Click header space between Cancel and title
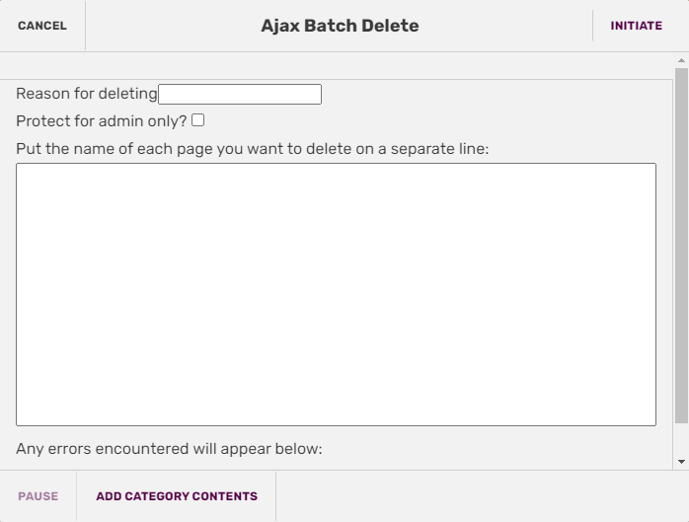 (x=168, y=26)
